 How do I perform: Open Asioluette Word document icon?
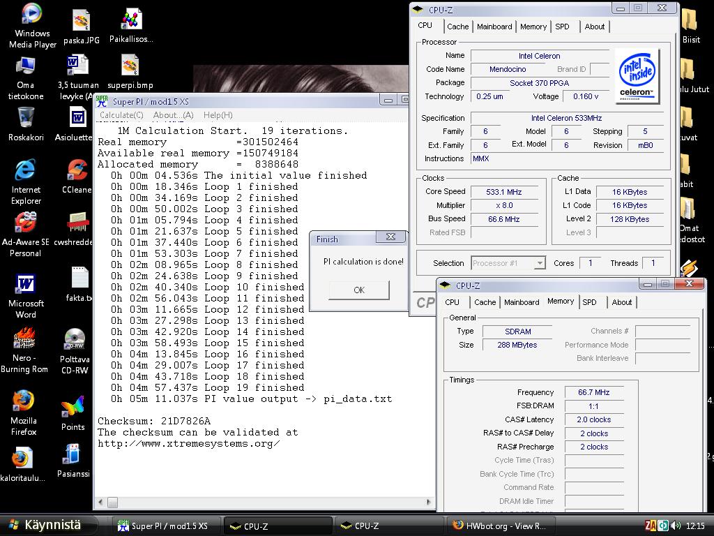point(75,124)
